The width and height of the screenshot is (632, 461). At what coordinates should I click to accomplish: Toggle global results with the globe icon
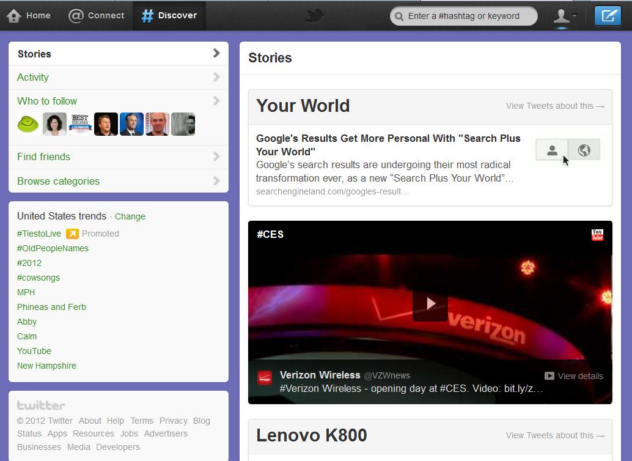[584, 150]
